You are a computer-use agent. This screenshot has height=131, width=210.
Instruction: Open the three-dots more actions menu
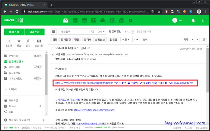(x=136, y=39)
